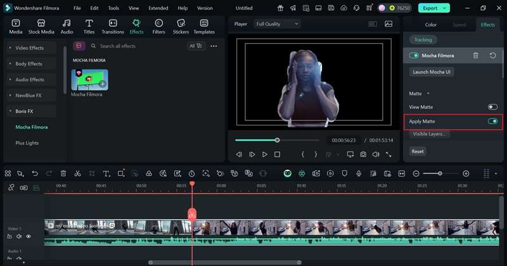Expand Video Effects category

(x=30, y=48)
